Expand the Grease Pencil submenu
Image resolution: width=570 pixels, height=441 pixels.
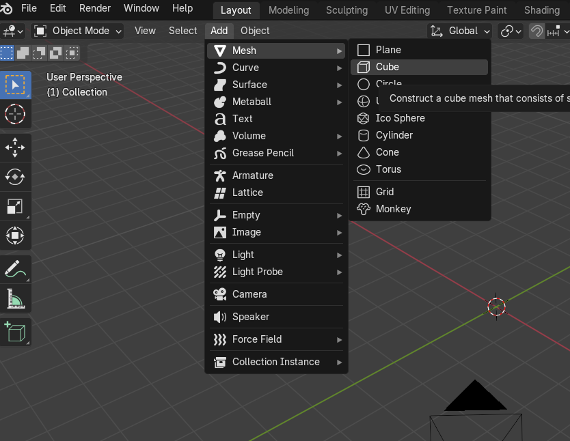(276, 153)
